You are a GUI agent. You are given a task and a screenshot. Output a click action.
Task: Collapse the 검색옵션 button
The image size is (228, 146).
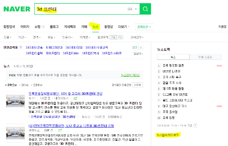(x=144, y=27)
